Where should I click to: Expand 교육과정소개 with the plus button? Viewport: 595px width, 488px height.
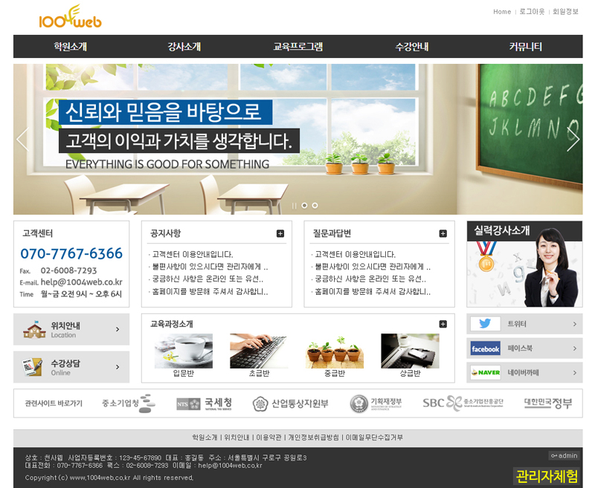(x=443, y=324)
